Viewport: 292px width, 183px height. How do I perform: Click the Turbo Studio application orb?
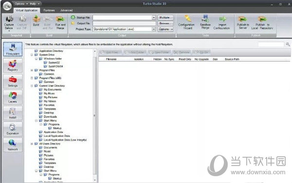tap(7, 6)
